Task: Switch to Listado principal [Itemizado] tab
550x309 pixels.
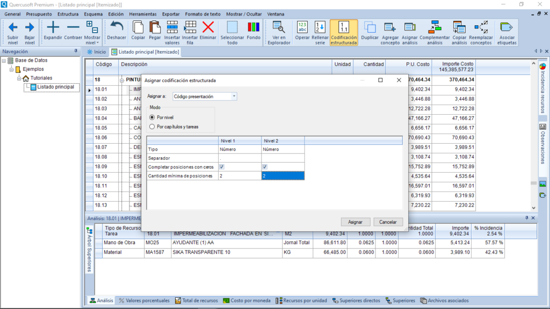Action: pyautogui.click(x=145, y=52)
